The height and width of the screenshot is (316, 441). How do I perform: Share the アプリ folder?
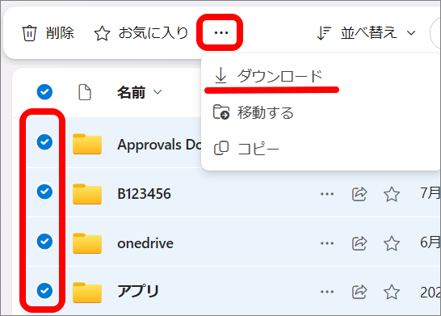pyautogui.click(x=359, y=292)
